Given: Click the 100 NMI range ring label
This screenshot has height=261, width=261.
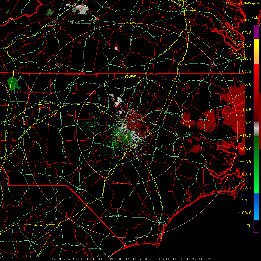Looking at the screenshot, I should pos(130,23).
